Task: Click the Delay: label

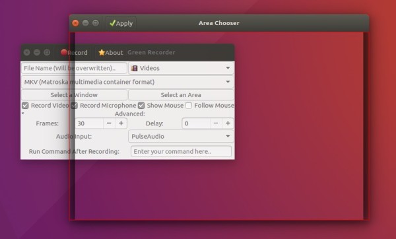Action: [154, 123]
